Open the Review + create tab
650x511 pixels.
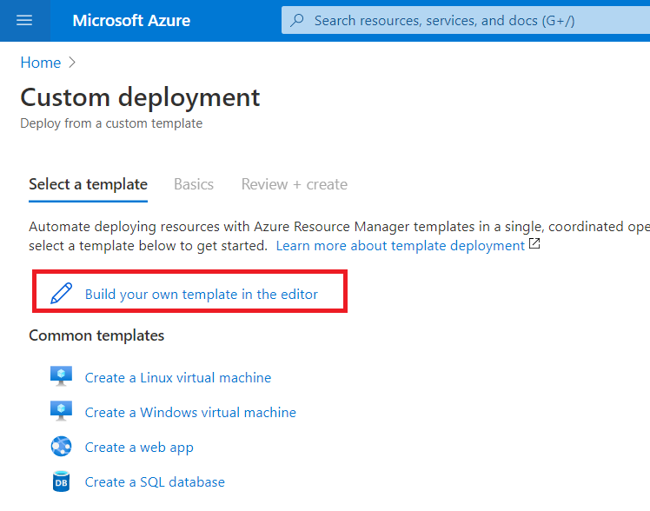[295, 184]
